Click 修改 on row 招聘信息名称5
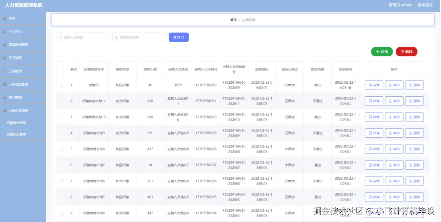The width and height of the screenshot is (441, 222). pos(394,197)
